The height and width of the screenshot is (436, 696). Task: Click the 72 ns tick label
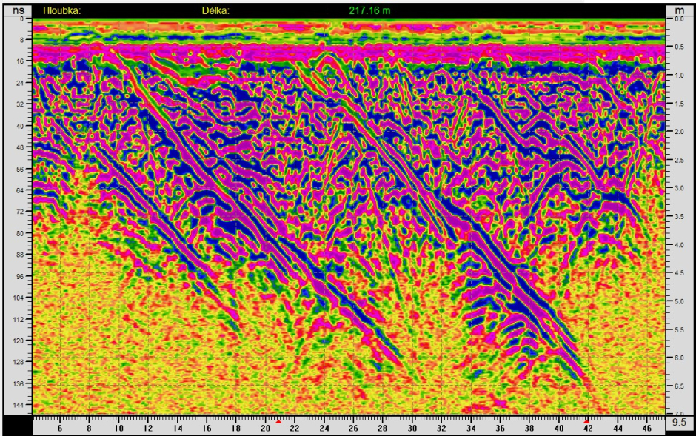click(21, 212)
